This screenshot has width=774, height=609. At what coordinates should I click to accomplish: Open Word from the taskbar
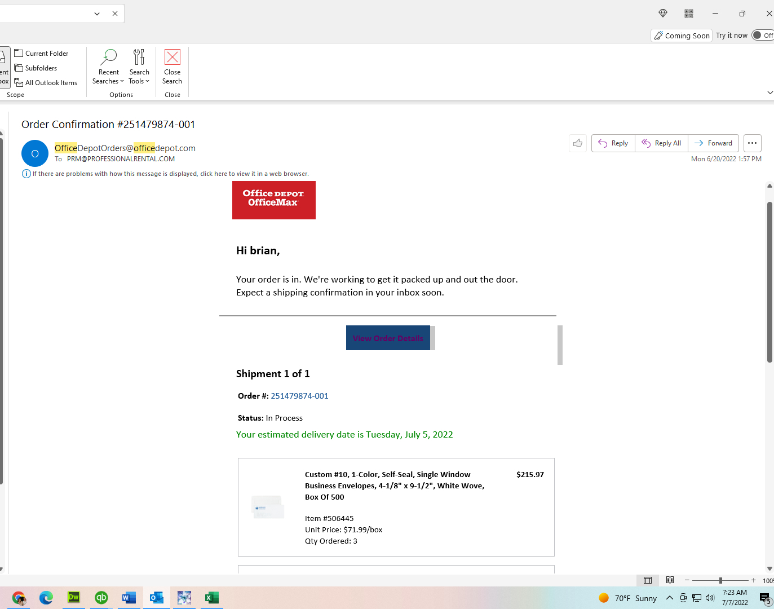point(129,598)
